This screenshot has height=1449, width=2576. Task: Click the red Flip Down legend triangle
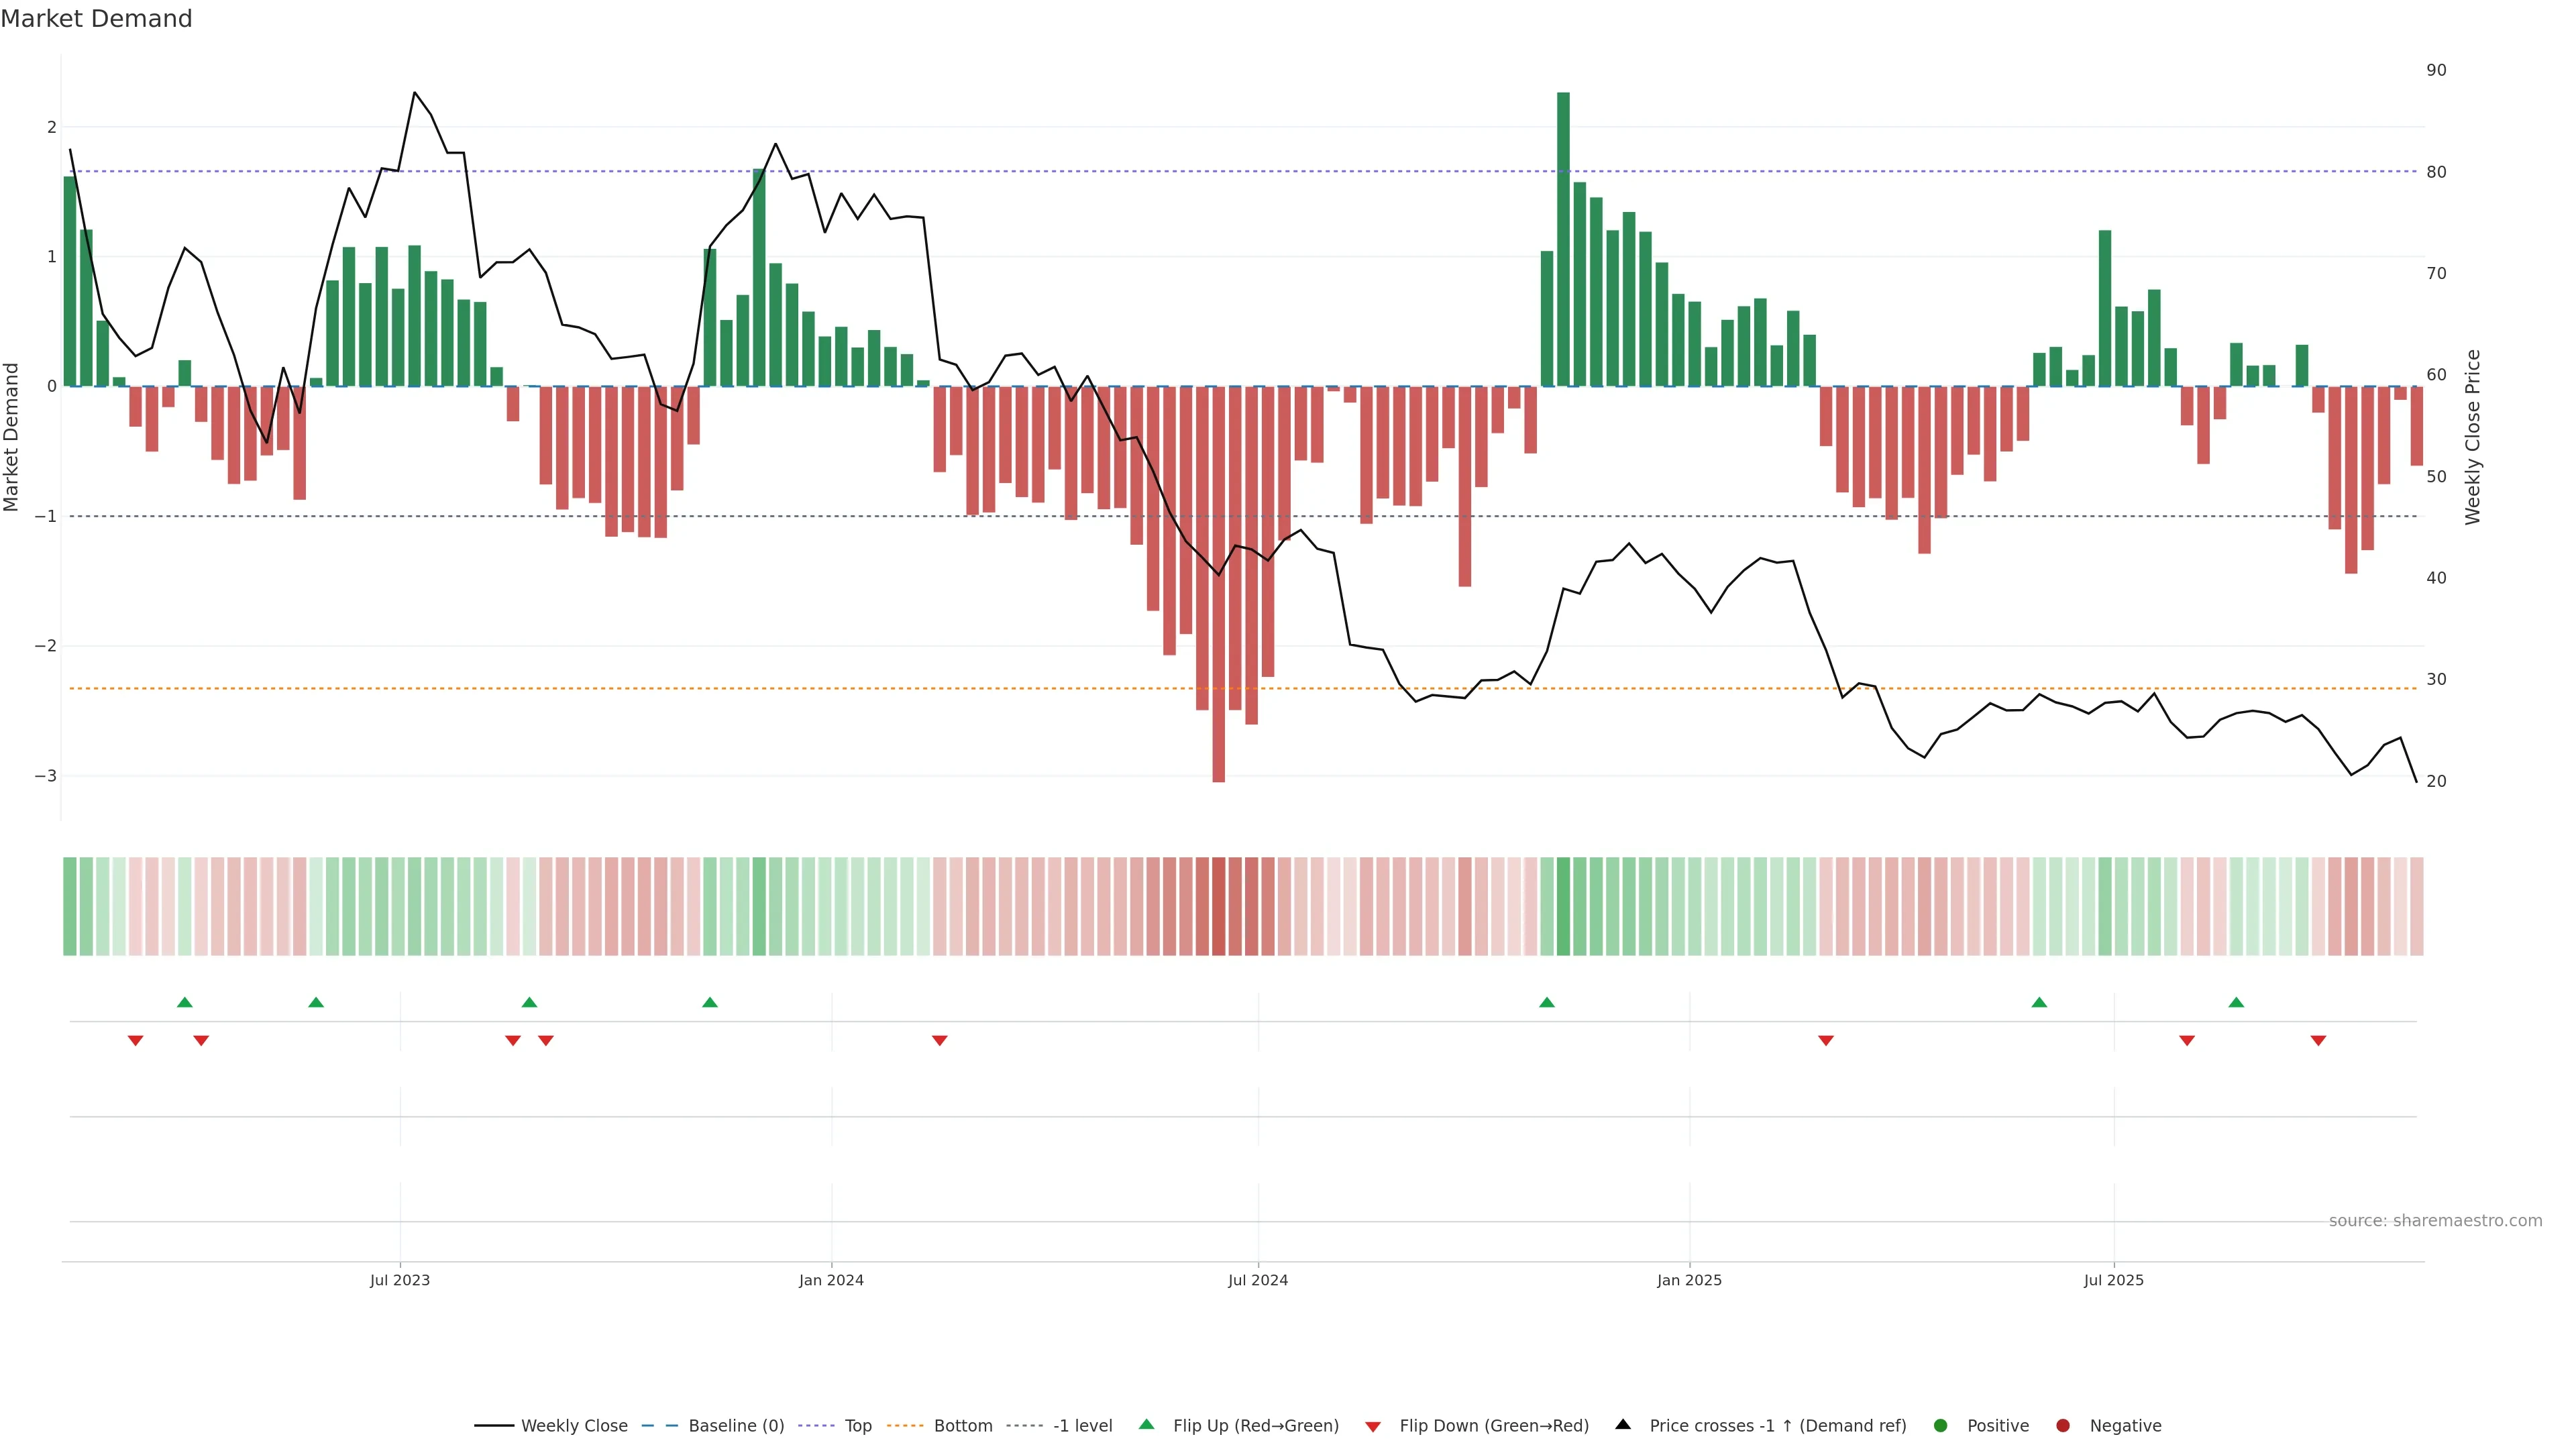[1373, 1427]
